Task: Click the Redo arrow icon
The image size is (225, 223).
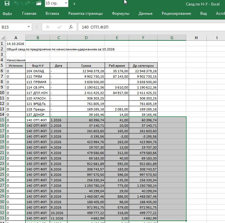Action: point(27,3)
